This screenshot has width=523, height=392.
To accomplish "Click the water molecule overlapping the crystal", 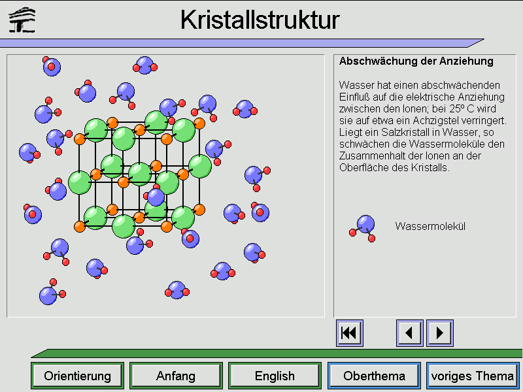I will [155, 197].
